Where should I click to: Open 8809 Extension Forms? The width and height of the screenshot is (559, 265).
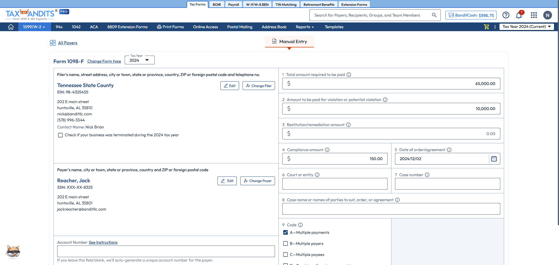[127, 27]
